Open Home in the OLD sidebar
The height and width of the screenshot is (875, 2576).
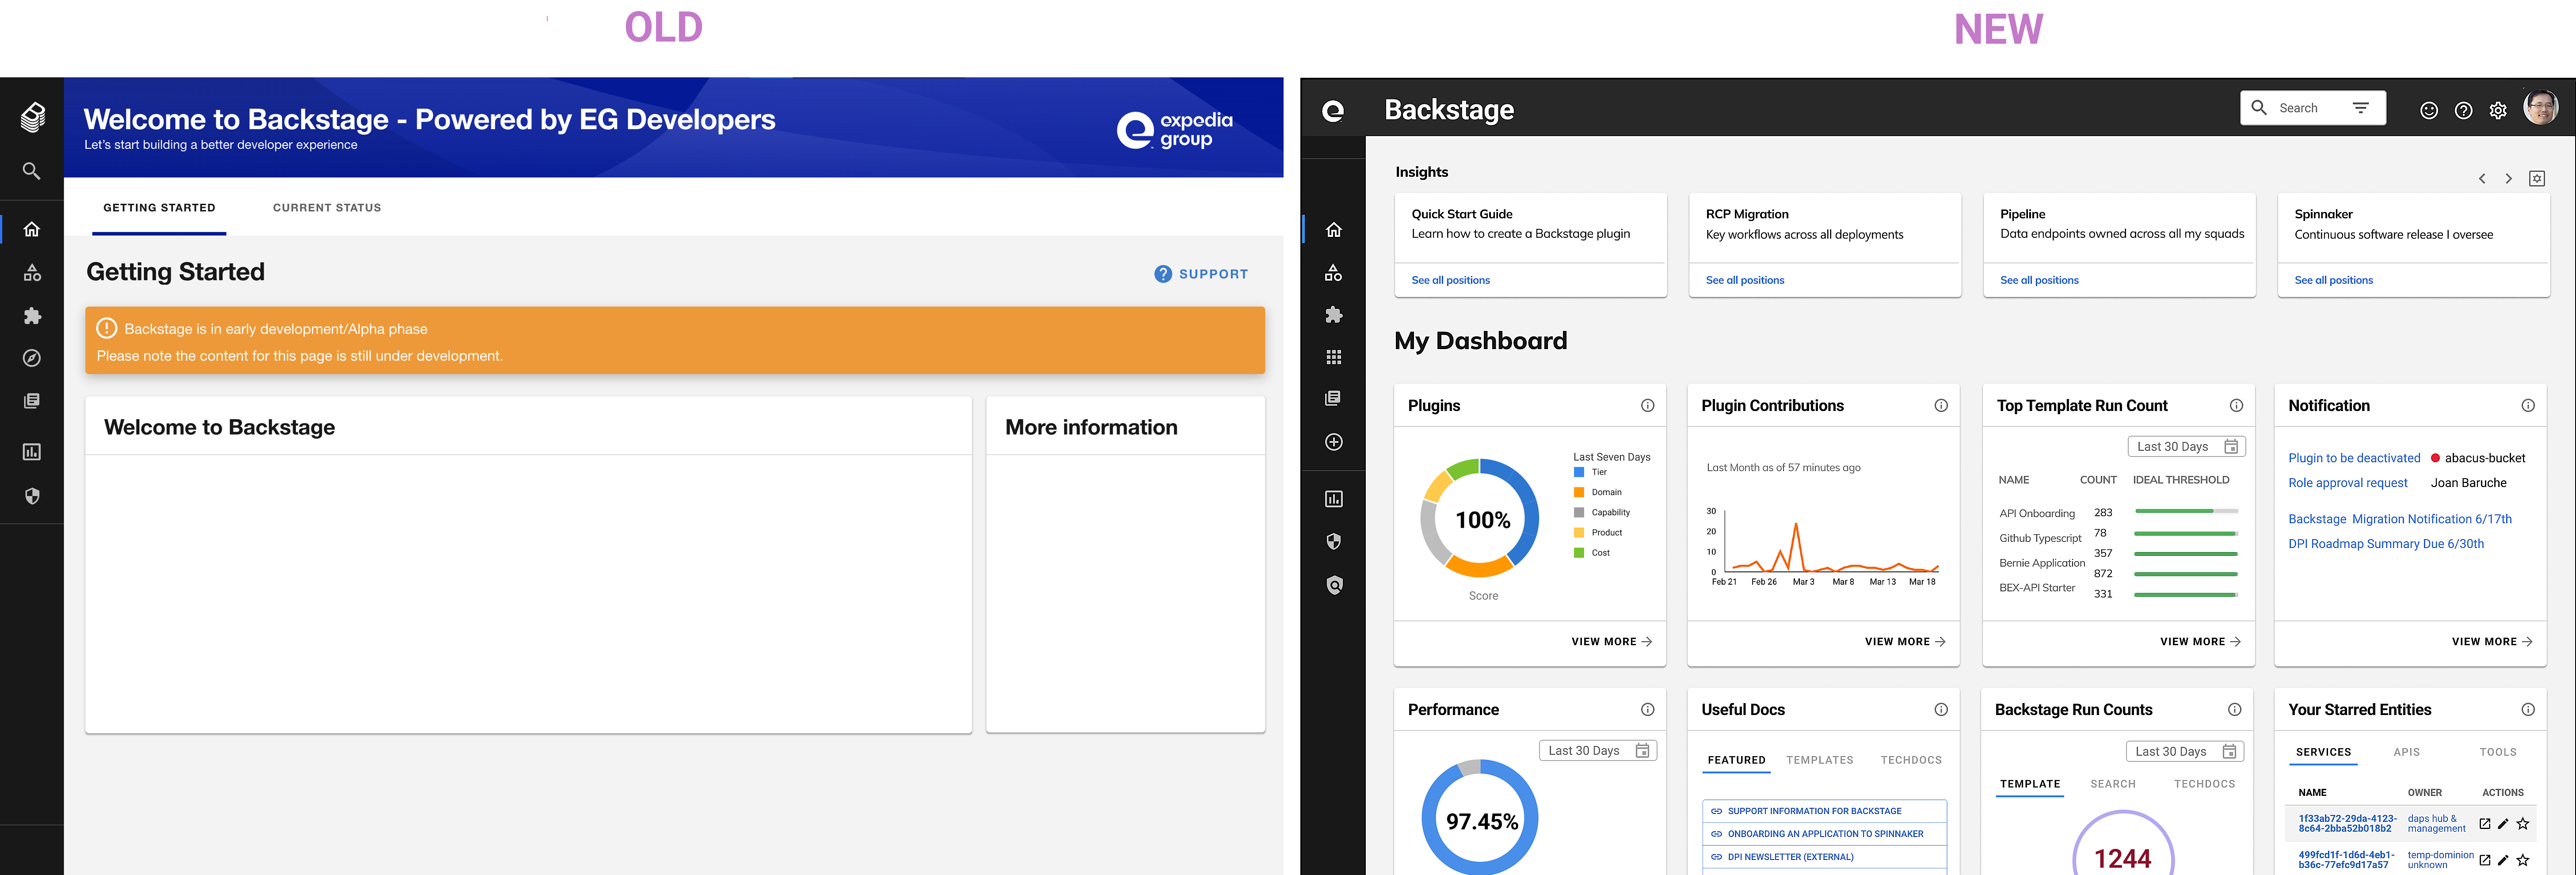pyautogui.click(x=32, y=229)
